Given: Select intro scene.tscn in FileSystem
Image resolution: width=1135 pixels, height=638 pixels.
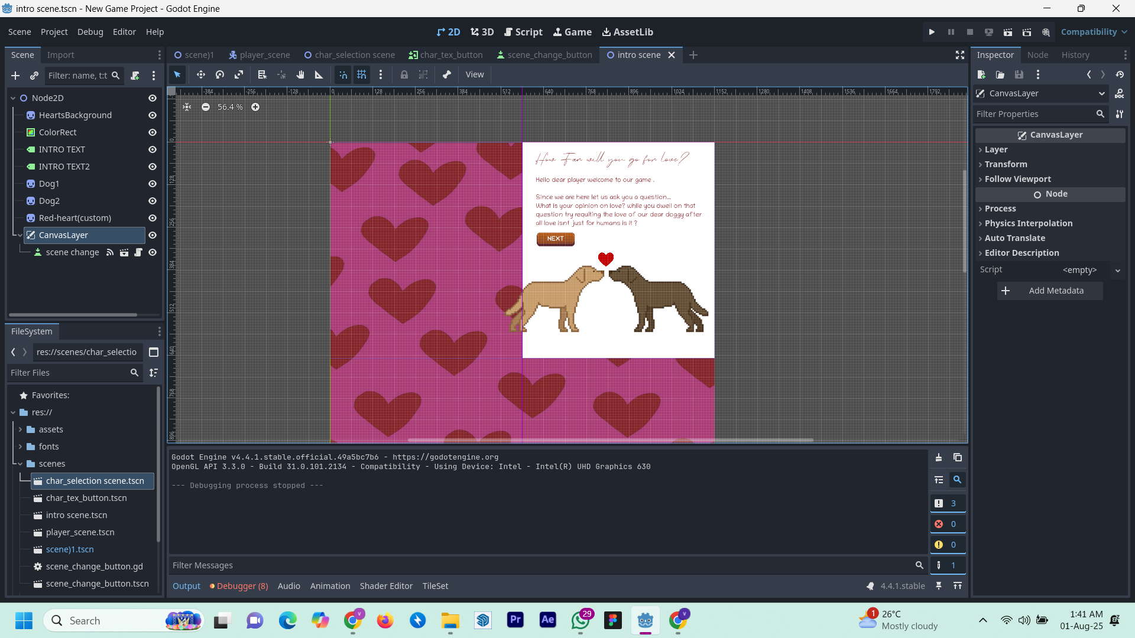Looking at the screenshot, I should click(76, 515).
